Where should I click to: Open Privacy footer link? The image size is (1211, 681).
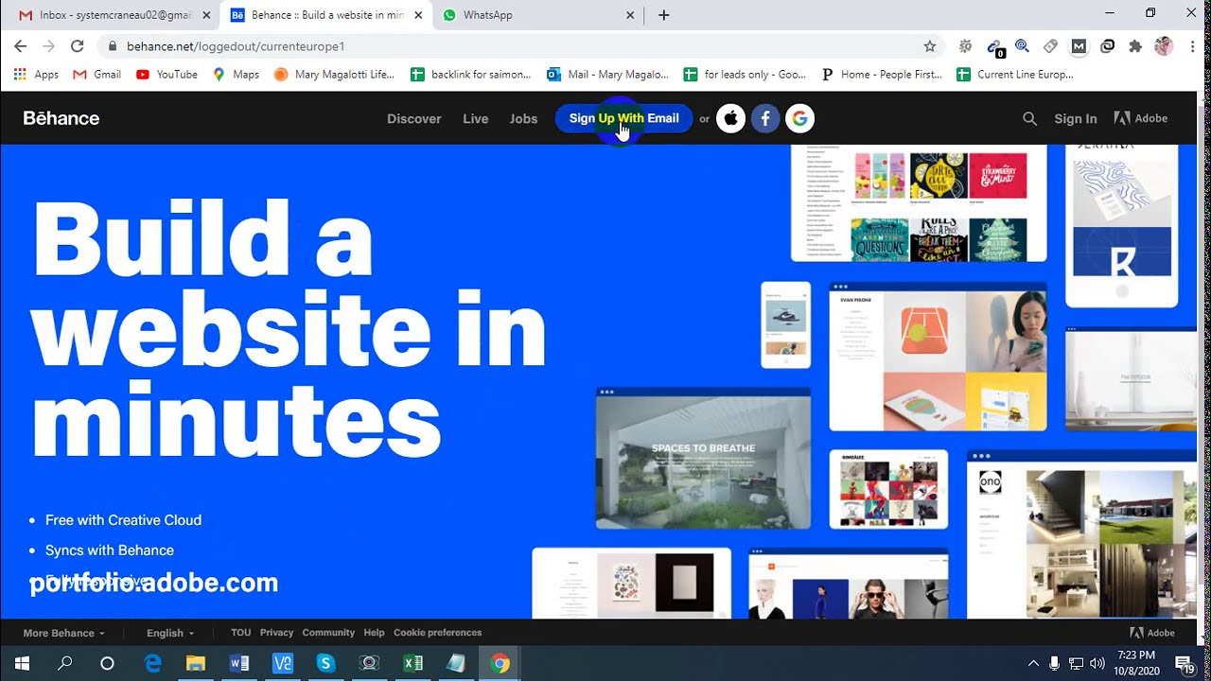tap(276, 633)
